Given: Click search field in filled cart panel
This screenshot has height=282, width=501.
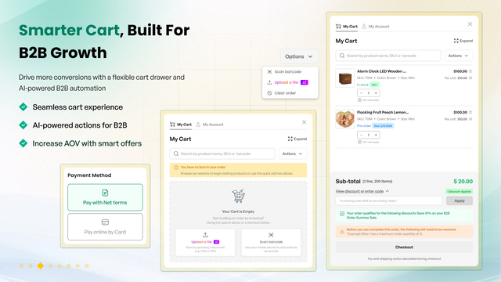Looking at the screenshot, I should coord(388,56).
